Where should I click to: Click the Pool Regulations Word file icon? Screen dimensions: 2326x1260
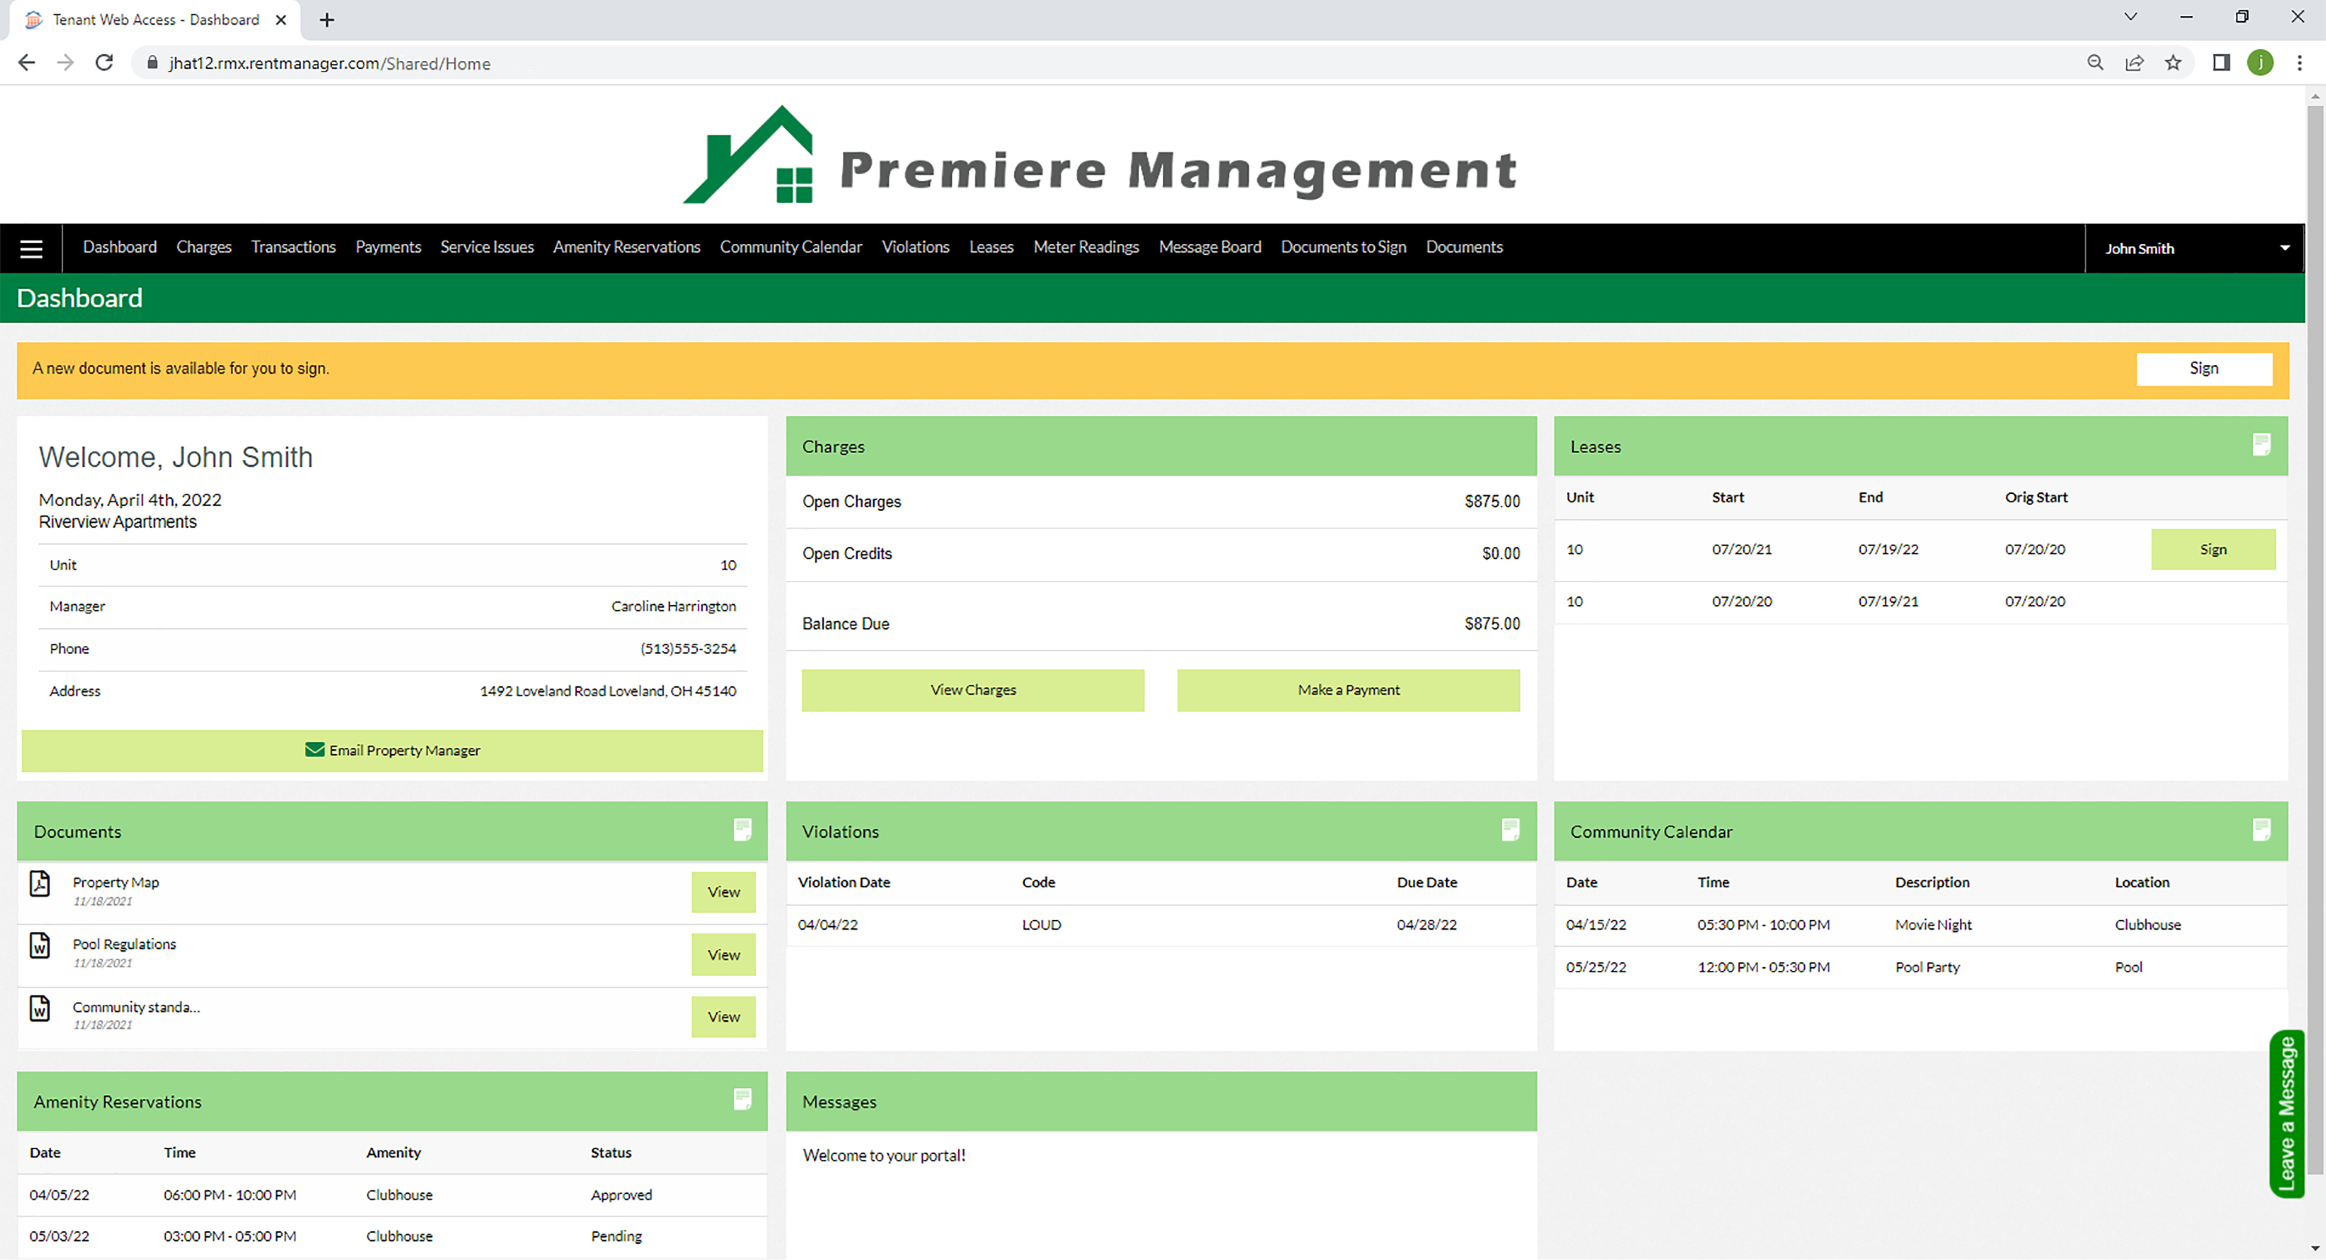pyautogui.click(x=40, y=945)
